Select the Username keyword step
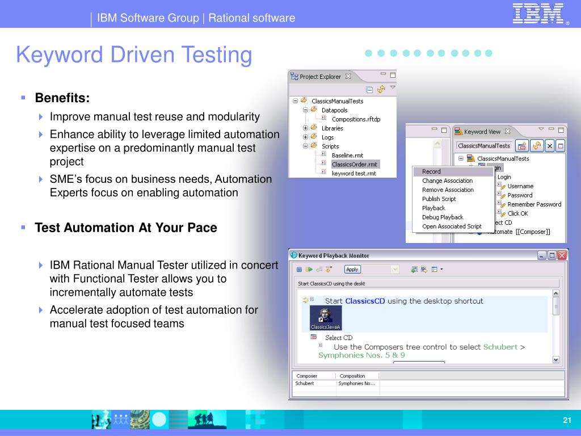581x436 pixels. tap(520, 186)
